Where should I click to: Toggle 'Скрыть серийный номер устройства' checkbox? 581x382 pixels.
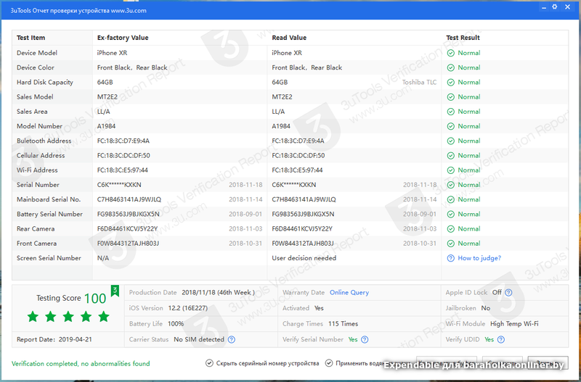click(209, 363)
